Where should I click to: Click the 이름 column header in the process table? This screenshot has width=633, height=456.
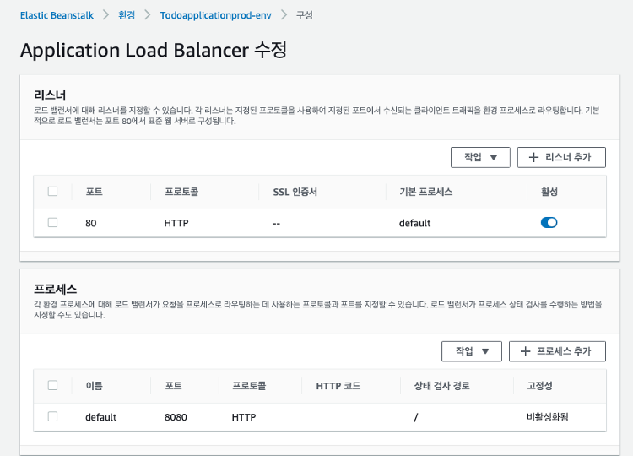pos(94,386)
